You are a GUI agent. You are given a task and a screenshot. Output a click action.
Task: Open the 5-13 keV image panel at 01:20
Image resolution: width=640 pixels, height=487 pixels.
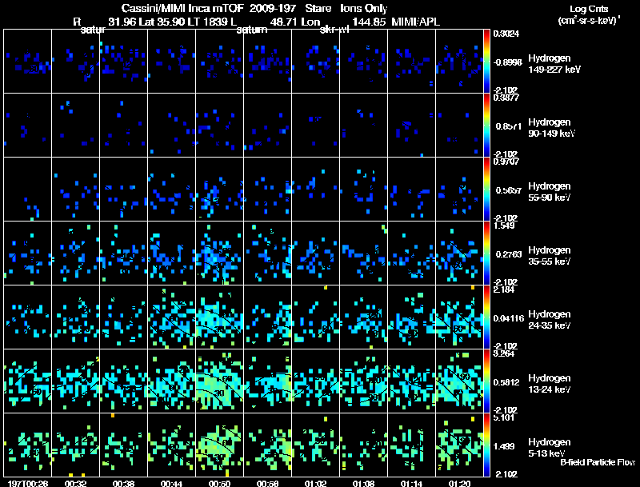pyautogui.click(x=459, y=445)
